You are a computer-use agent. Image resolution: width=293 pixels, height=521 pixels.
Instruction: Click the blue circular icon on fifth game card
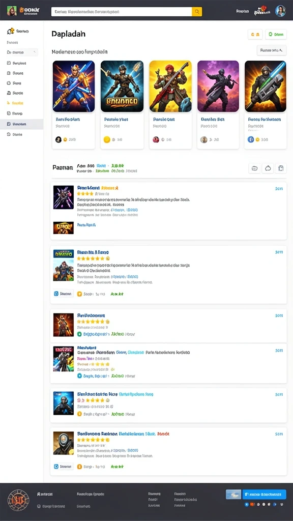coord(251,139)
